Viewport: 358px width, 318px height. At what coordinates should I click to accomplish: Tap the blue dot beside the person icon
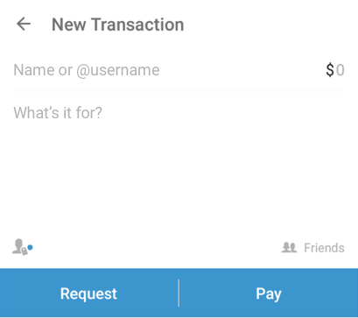(30, 248)
